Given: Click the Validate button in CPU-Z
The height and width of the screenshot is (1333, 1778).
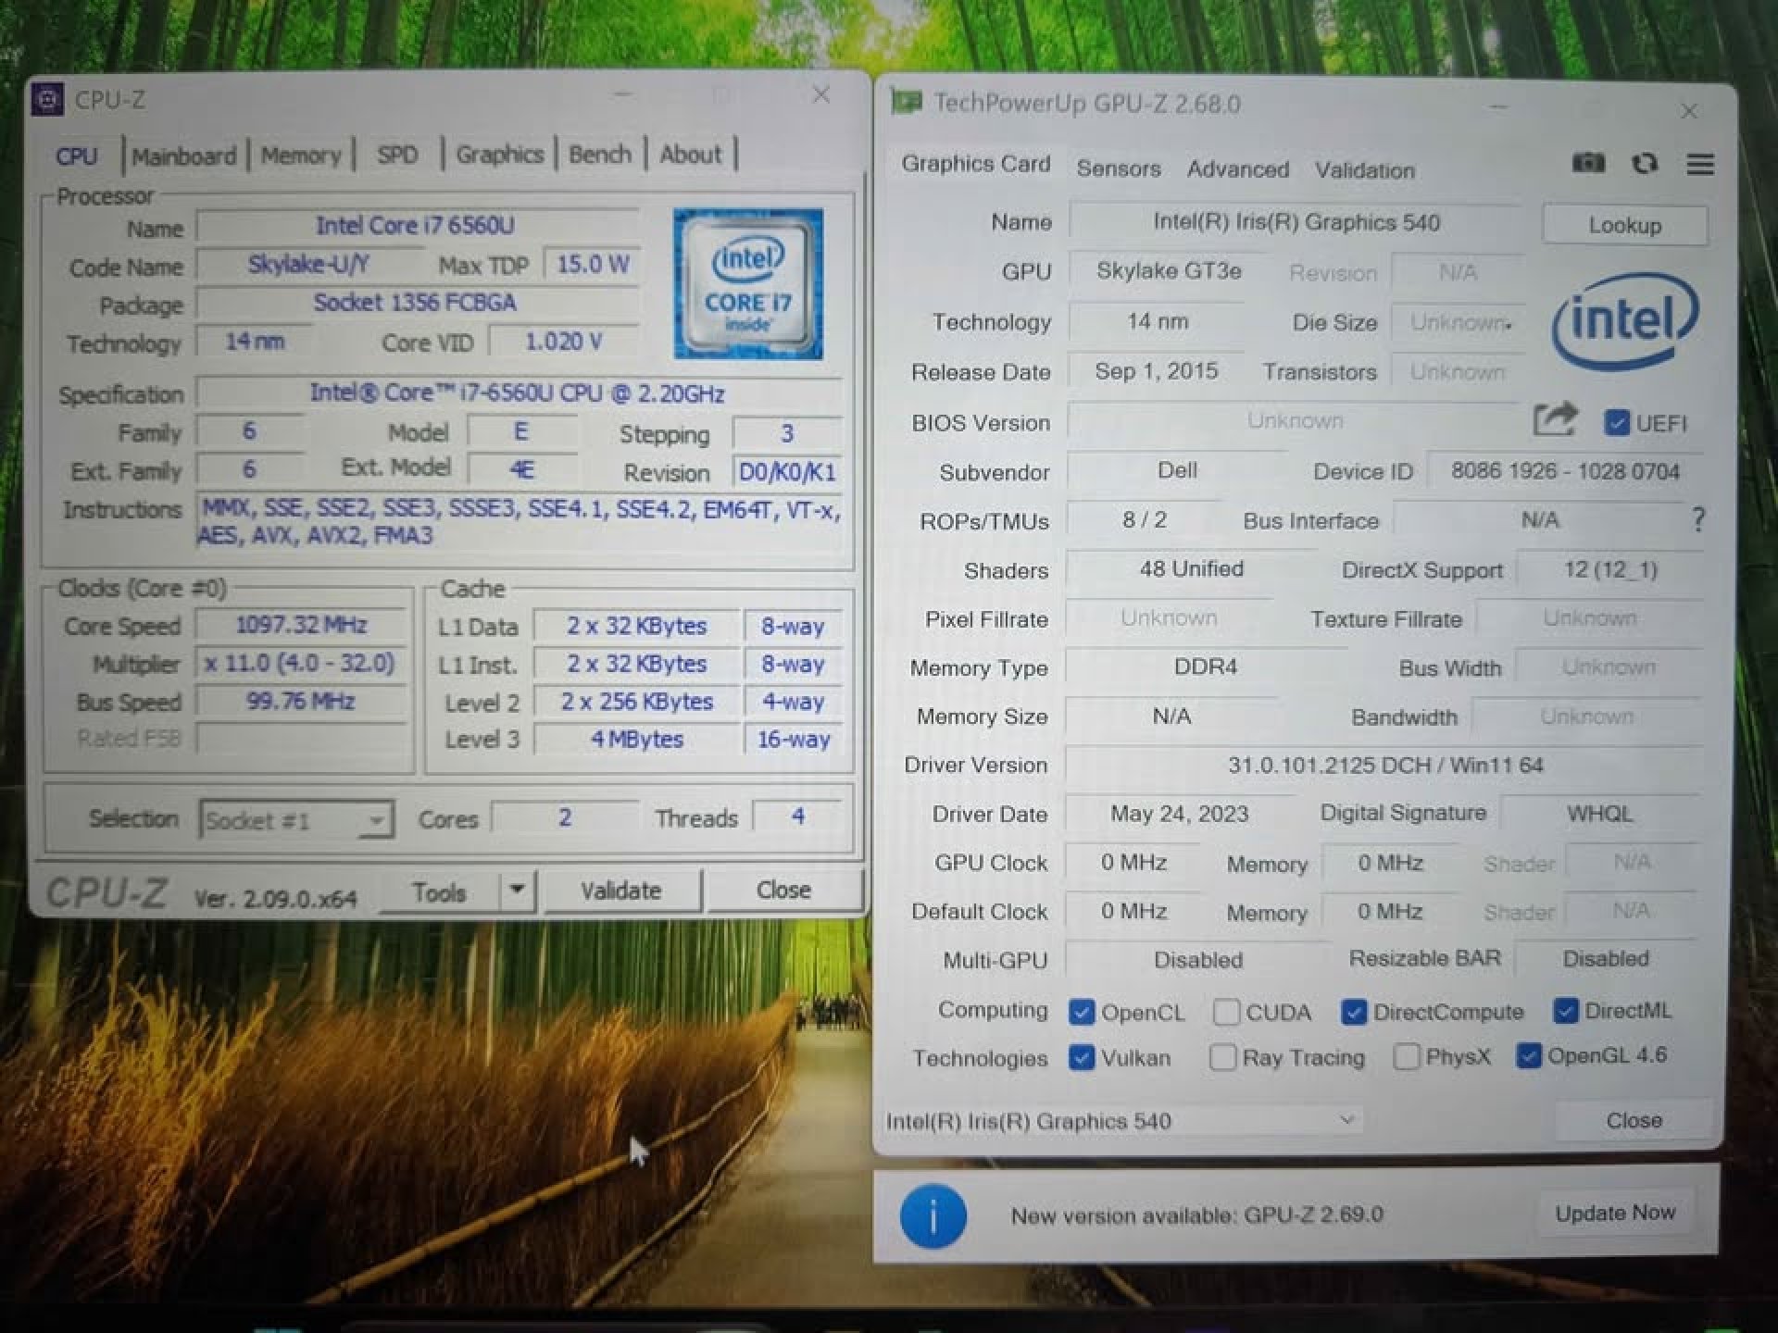Looking at the screenshot, I should (620, 891).
